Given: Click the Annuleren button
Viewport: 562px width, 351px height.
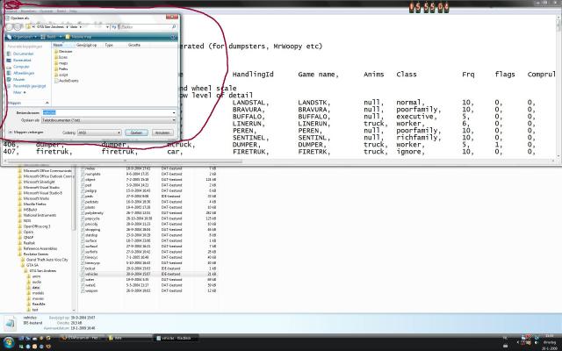Looking at the screenshot, I should click(162, 132).
